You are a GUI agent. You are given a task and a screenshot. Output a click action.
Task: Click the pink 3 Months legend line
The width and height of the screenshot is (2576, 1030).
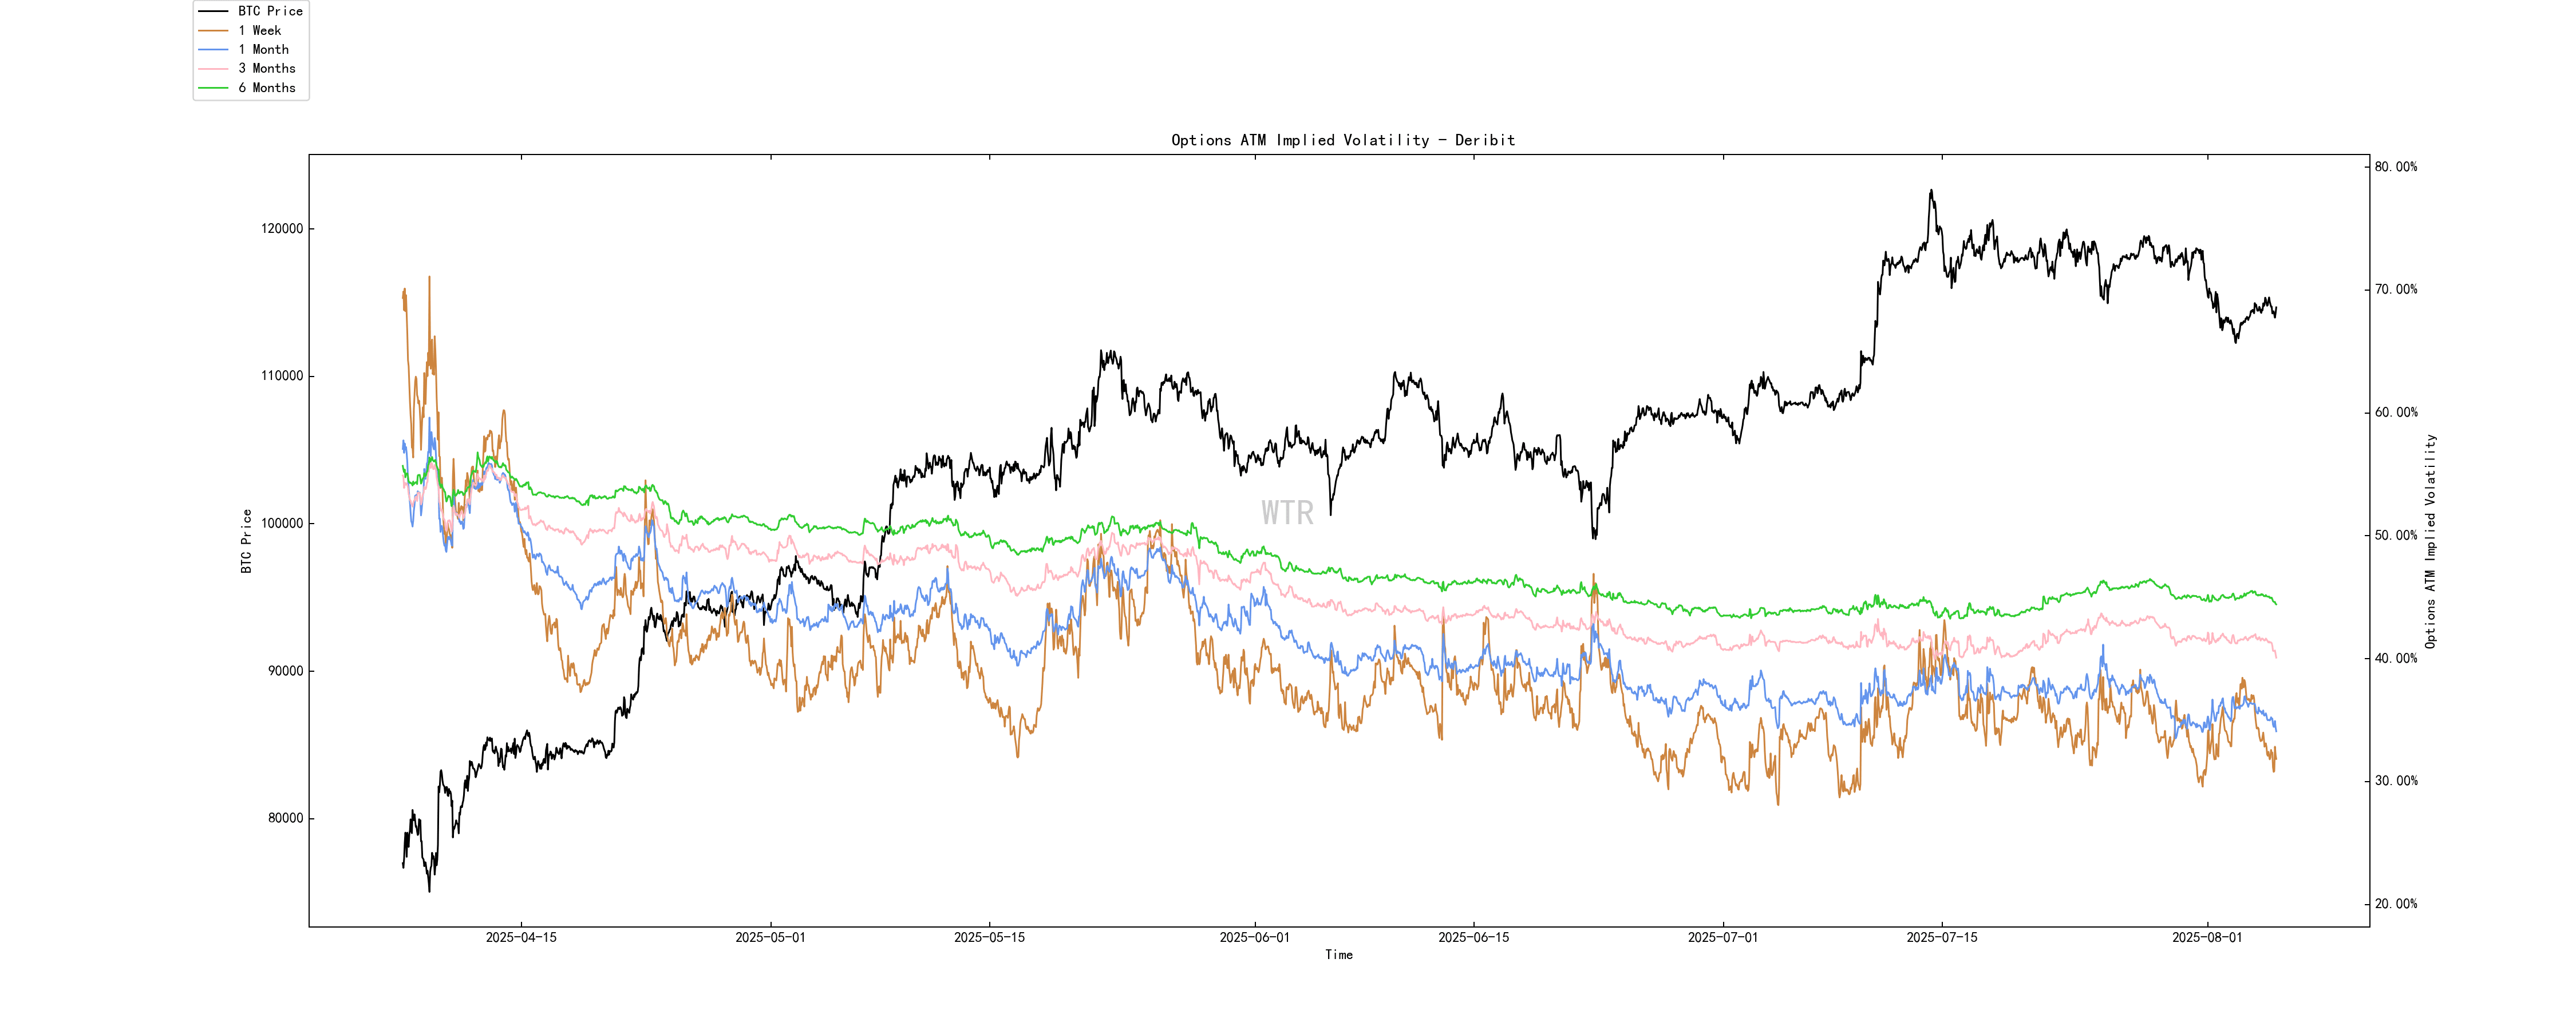[213, 68]
